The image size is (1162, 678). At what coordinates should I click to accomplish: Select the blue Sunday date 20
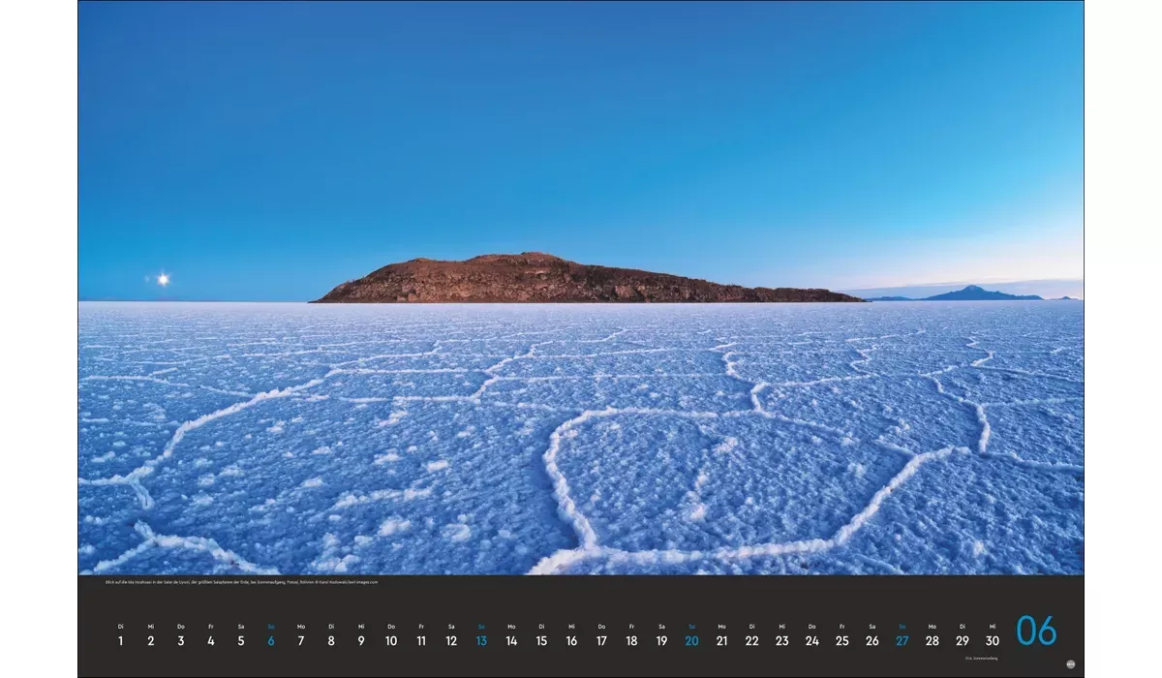point(691,641)
